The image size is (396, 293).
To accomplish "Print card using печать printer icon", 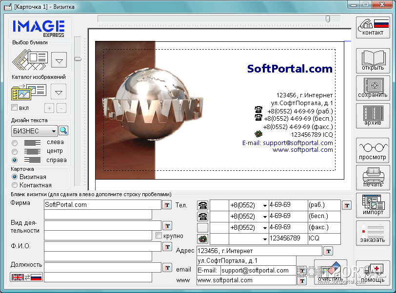I will 373,178.
